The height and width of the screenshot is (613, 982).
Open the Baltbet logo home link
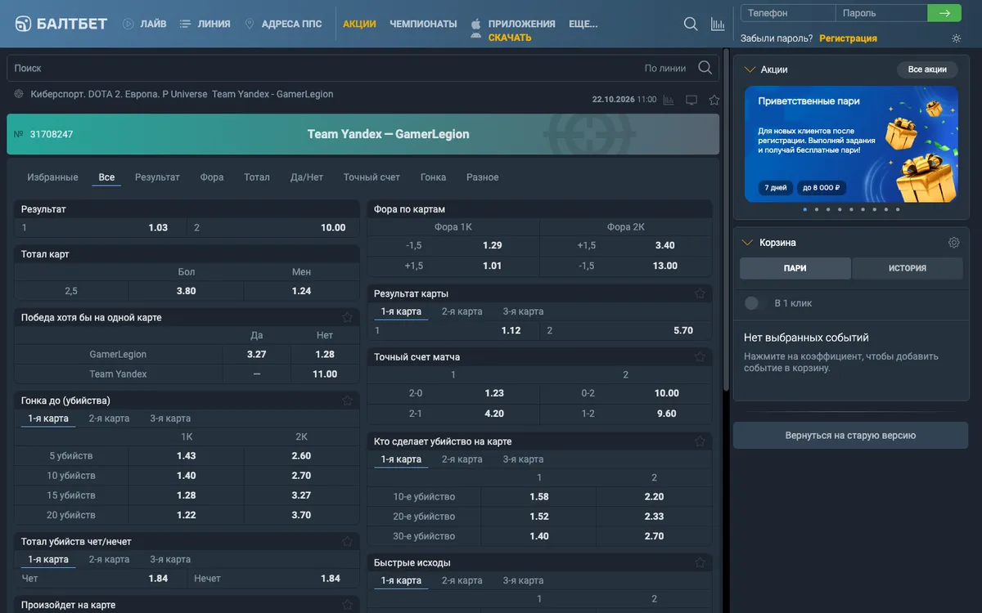coord(61,24)
